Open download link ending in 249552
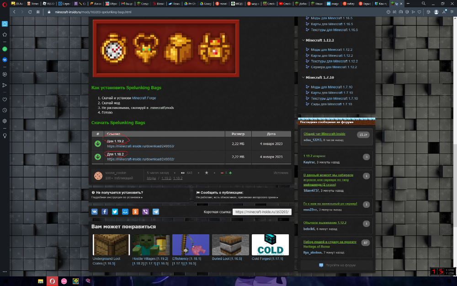This screenshot has height=286, width=457. click(x=140, y=159)
